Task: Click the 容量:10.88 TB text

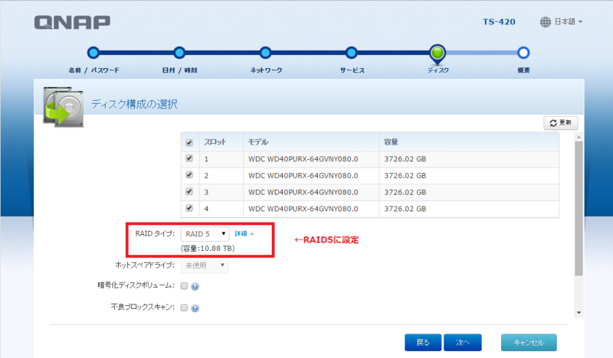Action: click(x=208, y=249)
